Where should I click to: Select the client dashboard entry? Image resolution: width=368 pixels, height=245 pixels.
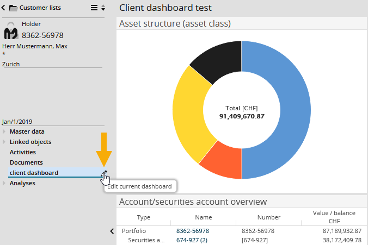34,173
